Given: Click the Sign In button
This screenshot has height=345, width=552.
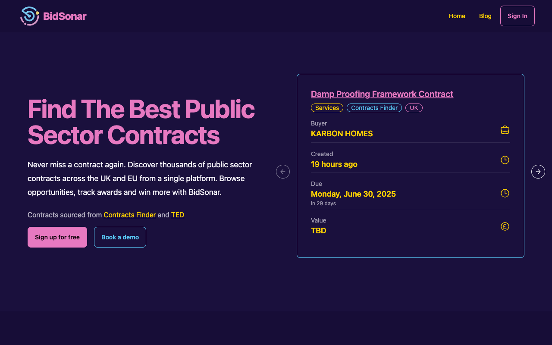Looking at the screenshot, I should 517,16.
